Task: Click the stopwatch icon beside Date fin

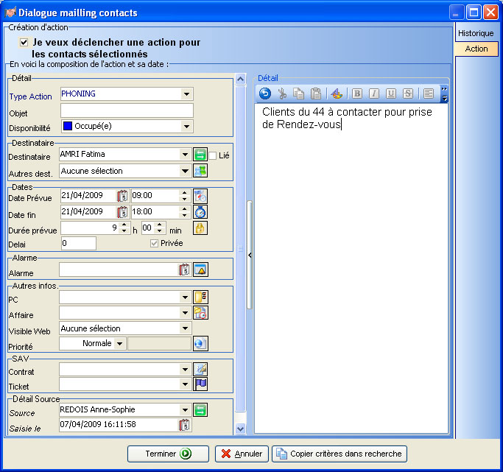Action: 200,212
